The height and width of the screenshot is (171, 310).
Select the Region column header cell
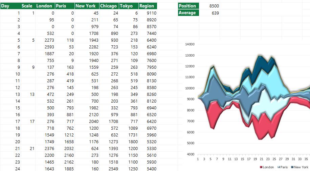point(148,6)
